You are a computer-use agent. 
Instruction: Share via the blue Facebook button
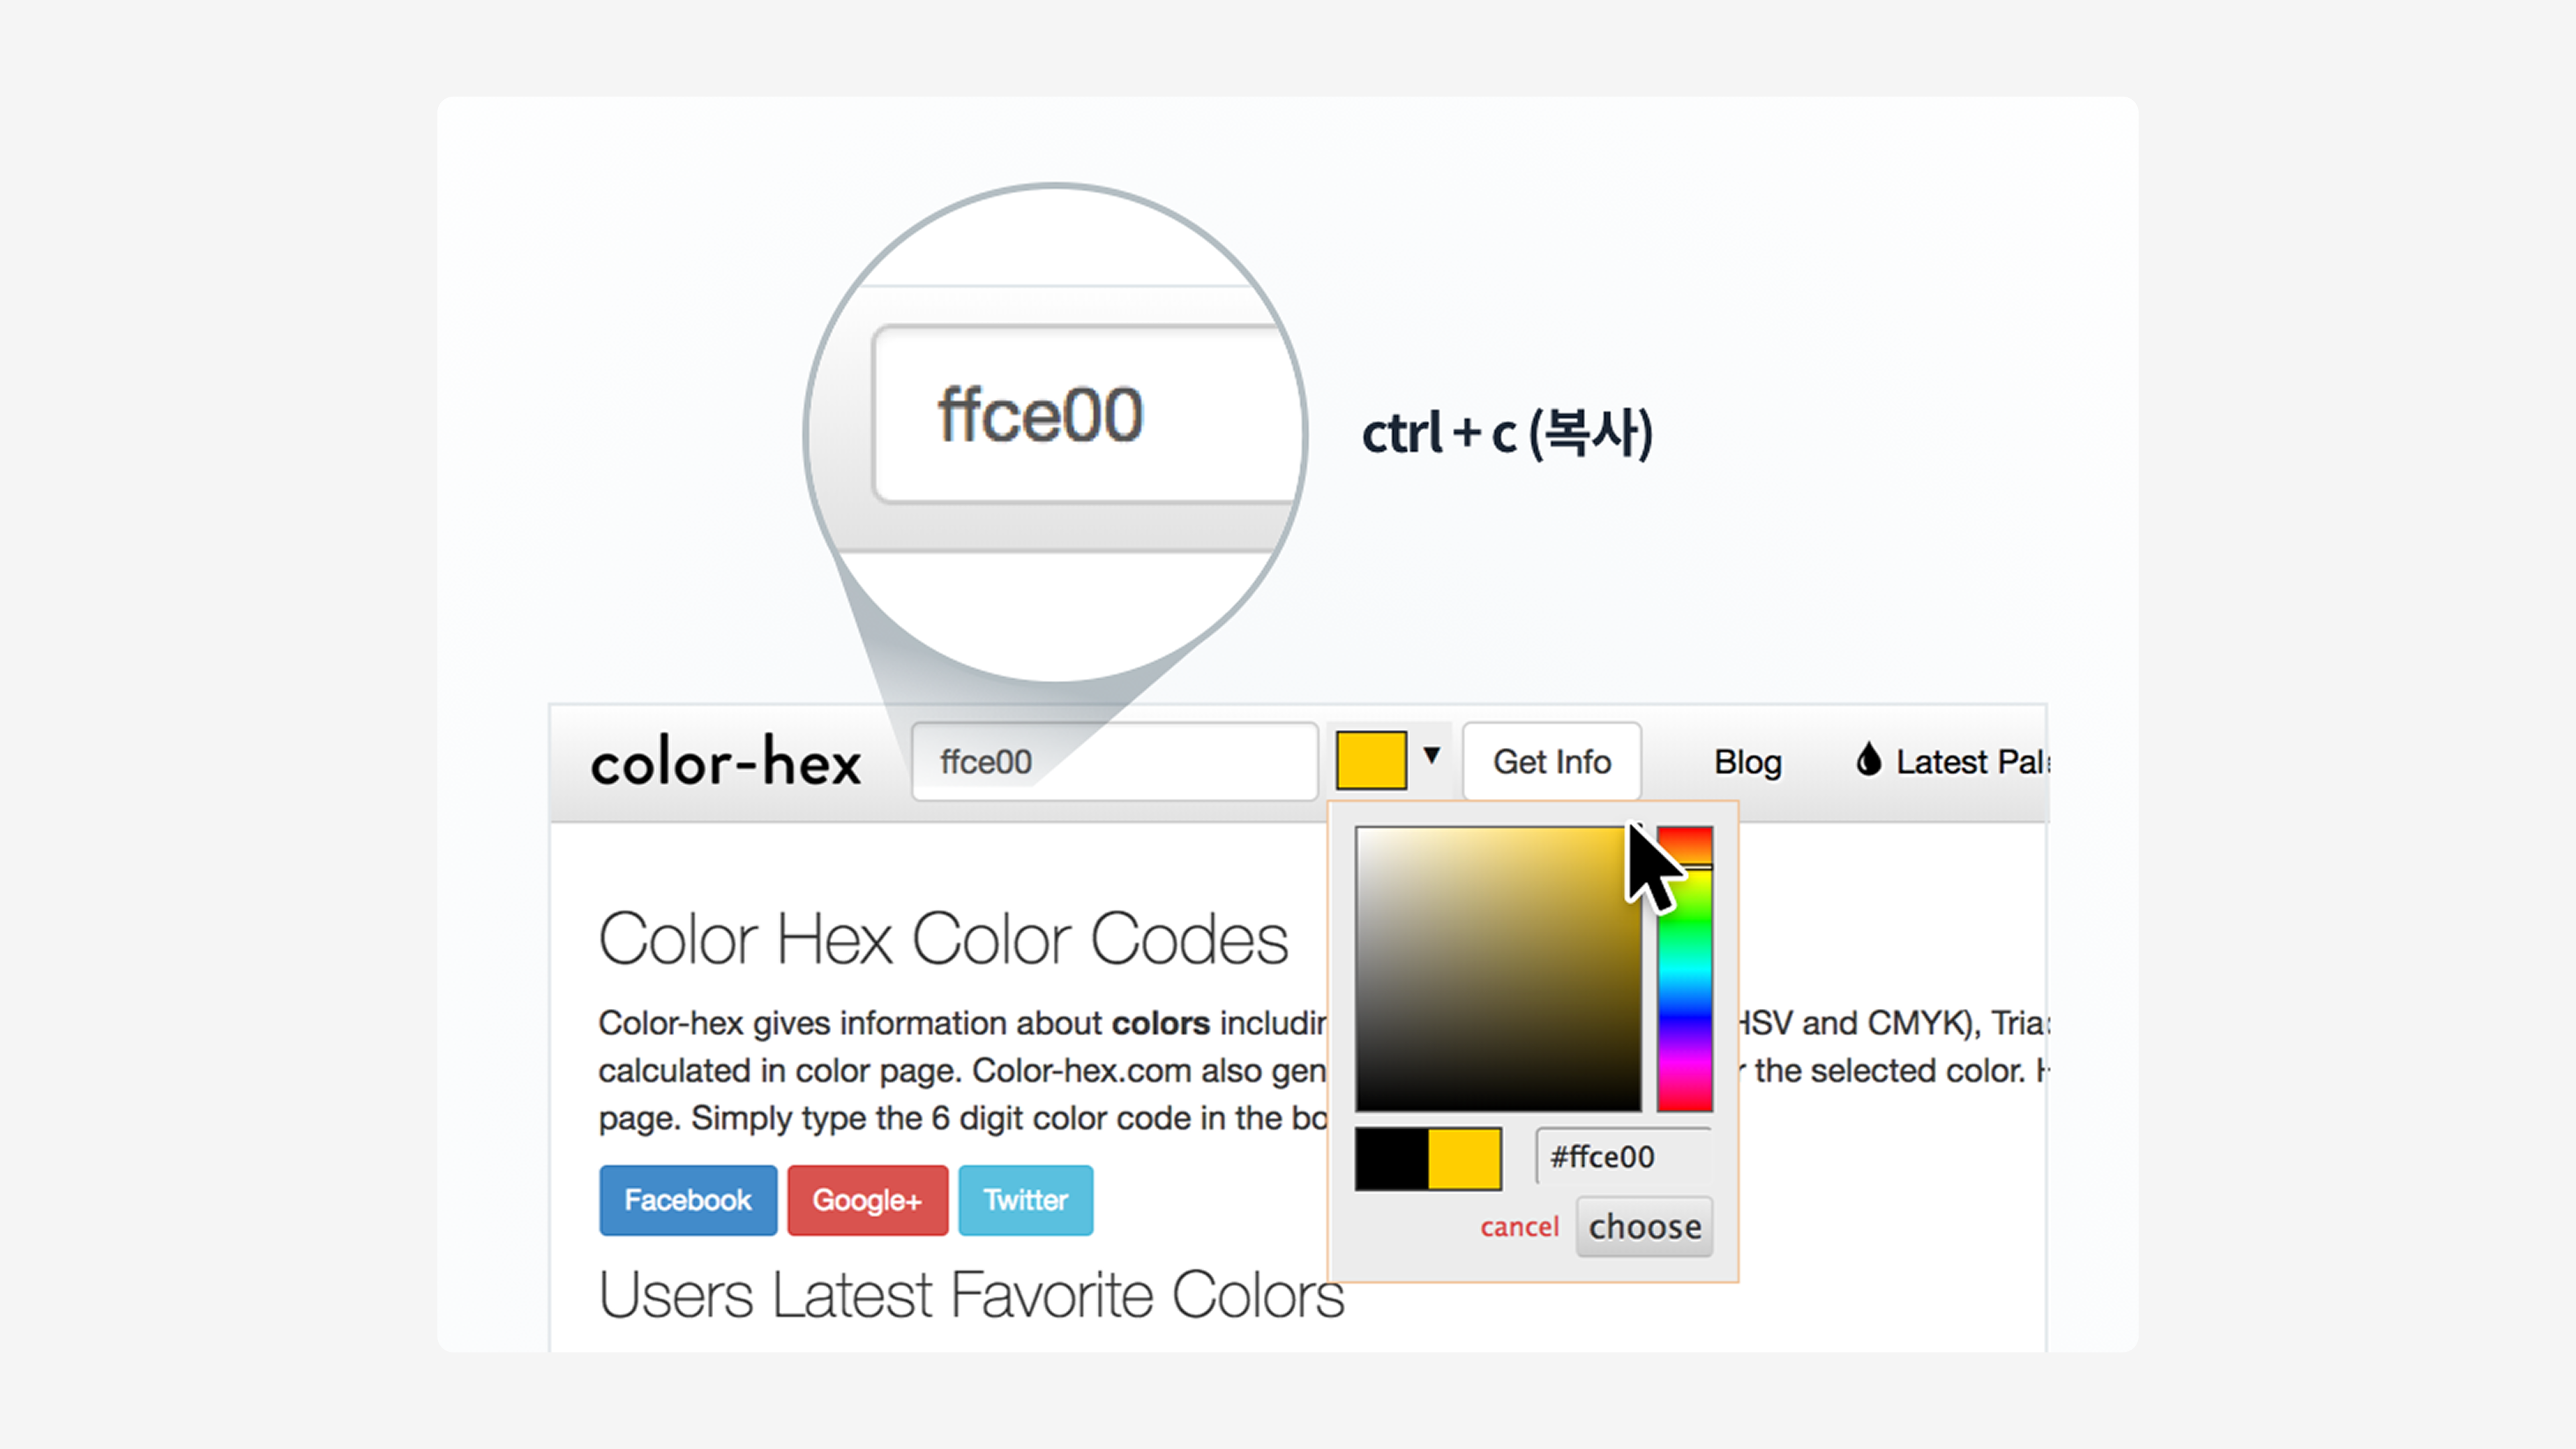pyautogui.click(x=688, y=1200)
